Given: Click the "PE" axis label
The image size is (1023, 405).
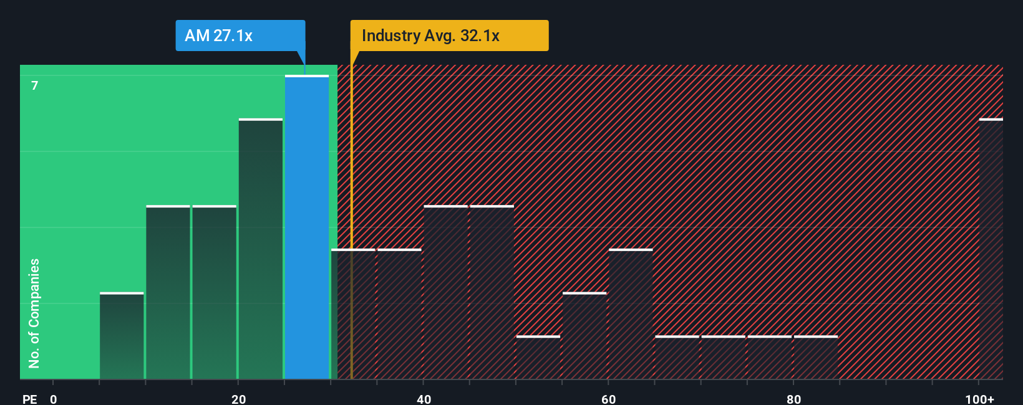Looking at the screenshot, I should [30, 399].
